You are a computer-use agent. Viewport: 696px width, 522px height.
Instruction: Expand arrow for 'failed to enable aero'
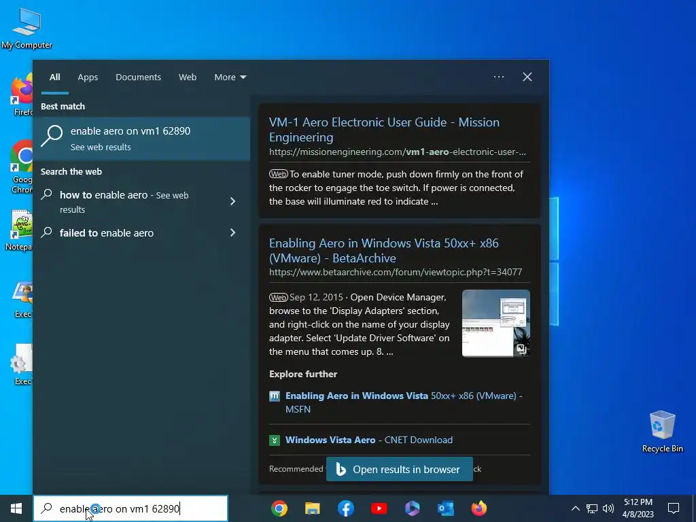tap(232, 232)
